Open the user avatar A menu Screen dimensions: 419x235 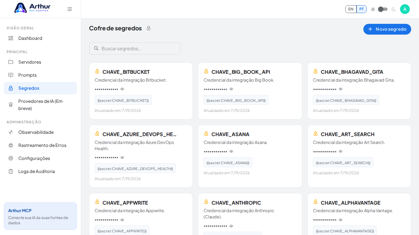click(x=405, y=9)
